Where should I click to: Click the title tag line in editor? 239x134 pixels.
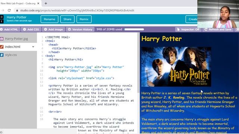(x=74, y=48)
